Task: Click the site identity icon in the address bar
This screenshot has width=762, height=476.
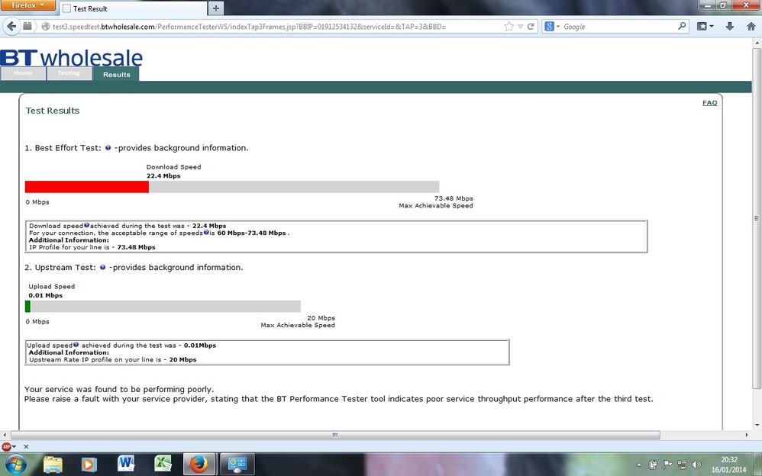Action: coord(46,27)
